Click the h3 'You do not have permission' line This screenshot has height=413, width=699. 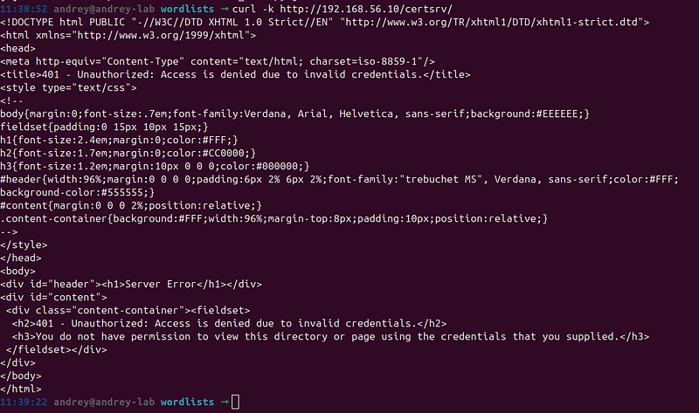tap(330, 336)
